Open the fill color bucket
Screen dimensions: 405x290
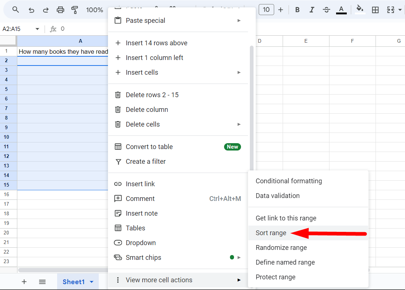click(x=360, y=10)
